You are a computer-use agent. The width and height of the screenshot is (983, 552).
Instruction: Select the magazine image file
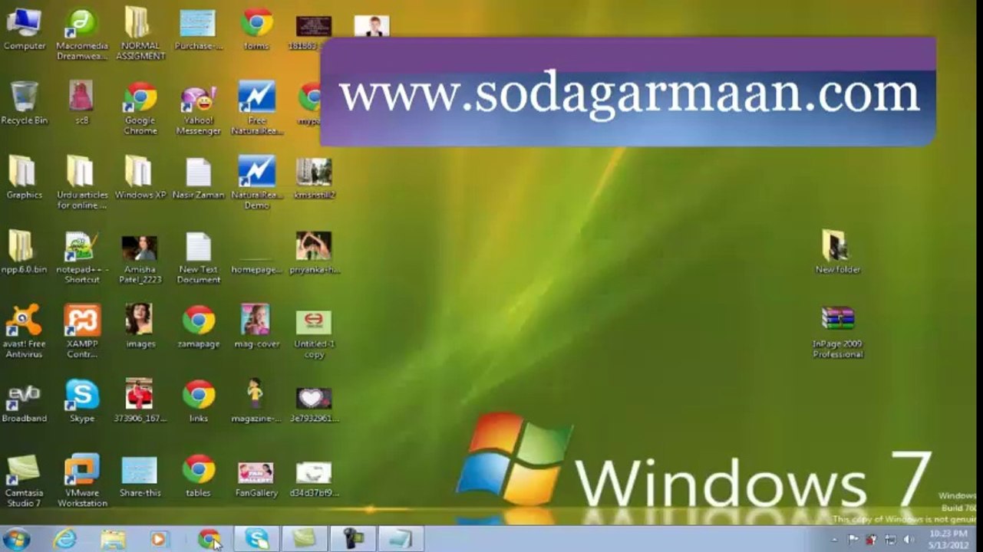[x=256, y=400]
